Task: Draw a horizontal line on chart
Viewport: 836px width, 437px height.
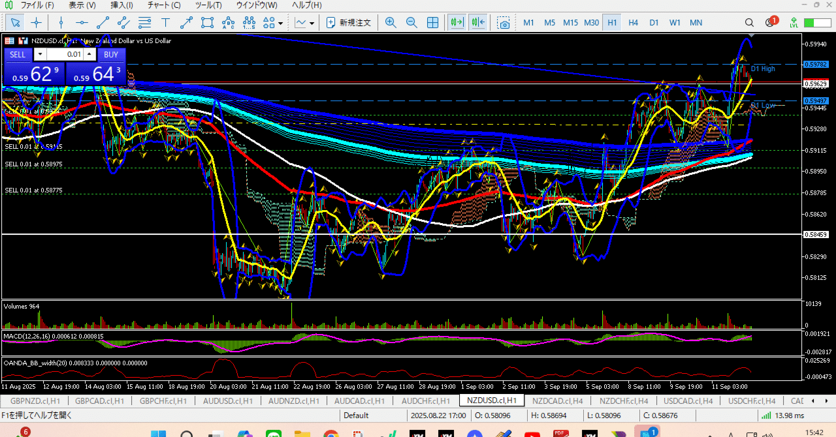Action: coord(82,22)
